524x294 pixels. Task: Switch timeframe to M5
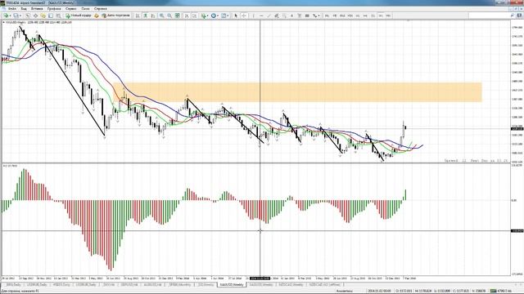335,16
